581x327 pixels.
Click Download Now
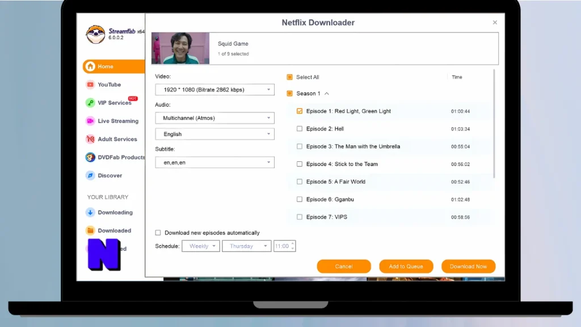pos(468,266)
